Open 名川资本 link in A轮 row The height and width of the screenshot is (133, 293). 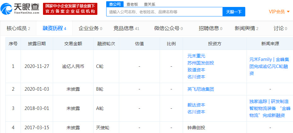tap(196, 112)
